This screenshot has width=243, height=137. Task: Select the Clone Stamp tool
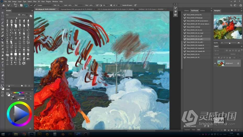(x=2, y=42)
